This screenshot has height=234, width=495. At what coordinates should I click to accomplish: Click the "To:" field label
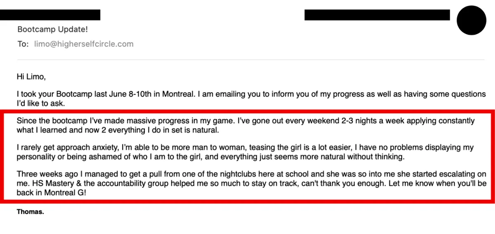click(x=22, y=44)
